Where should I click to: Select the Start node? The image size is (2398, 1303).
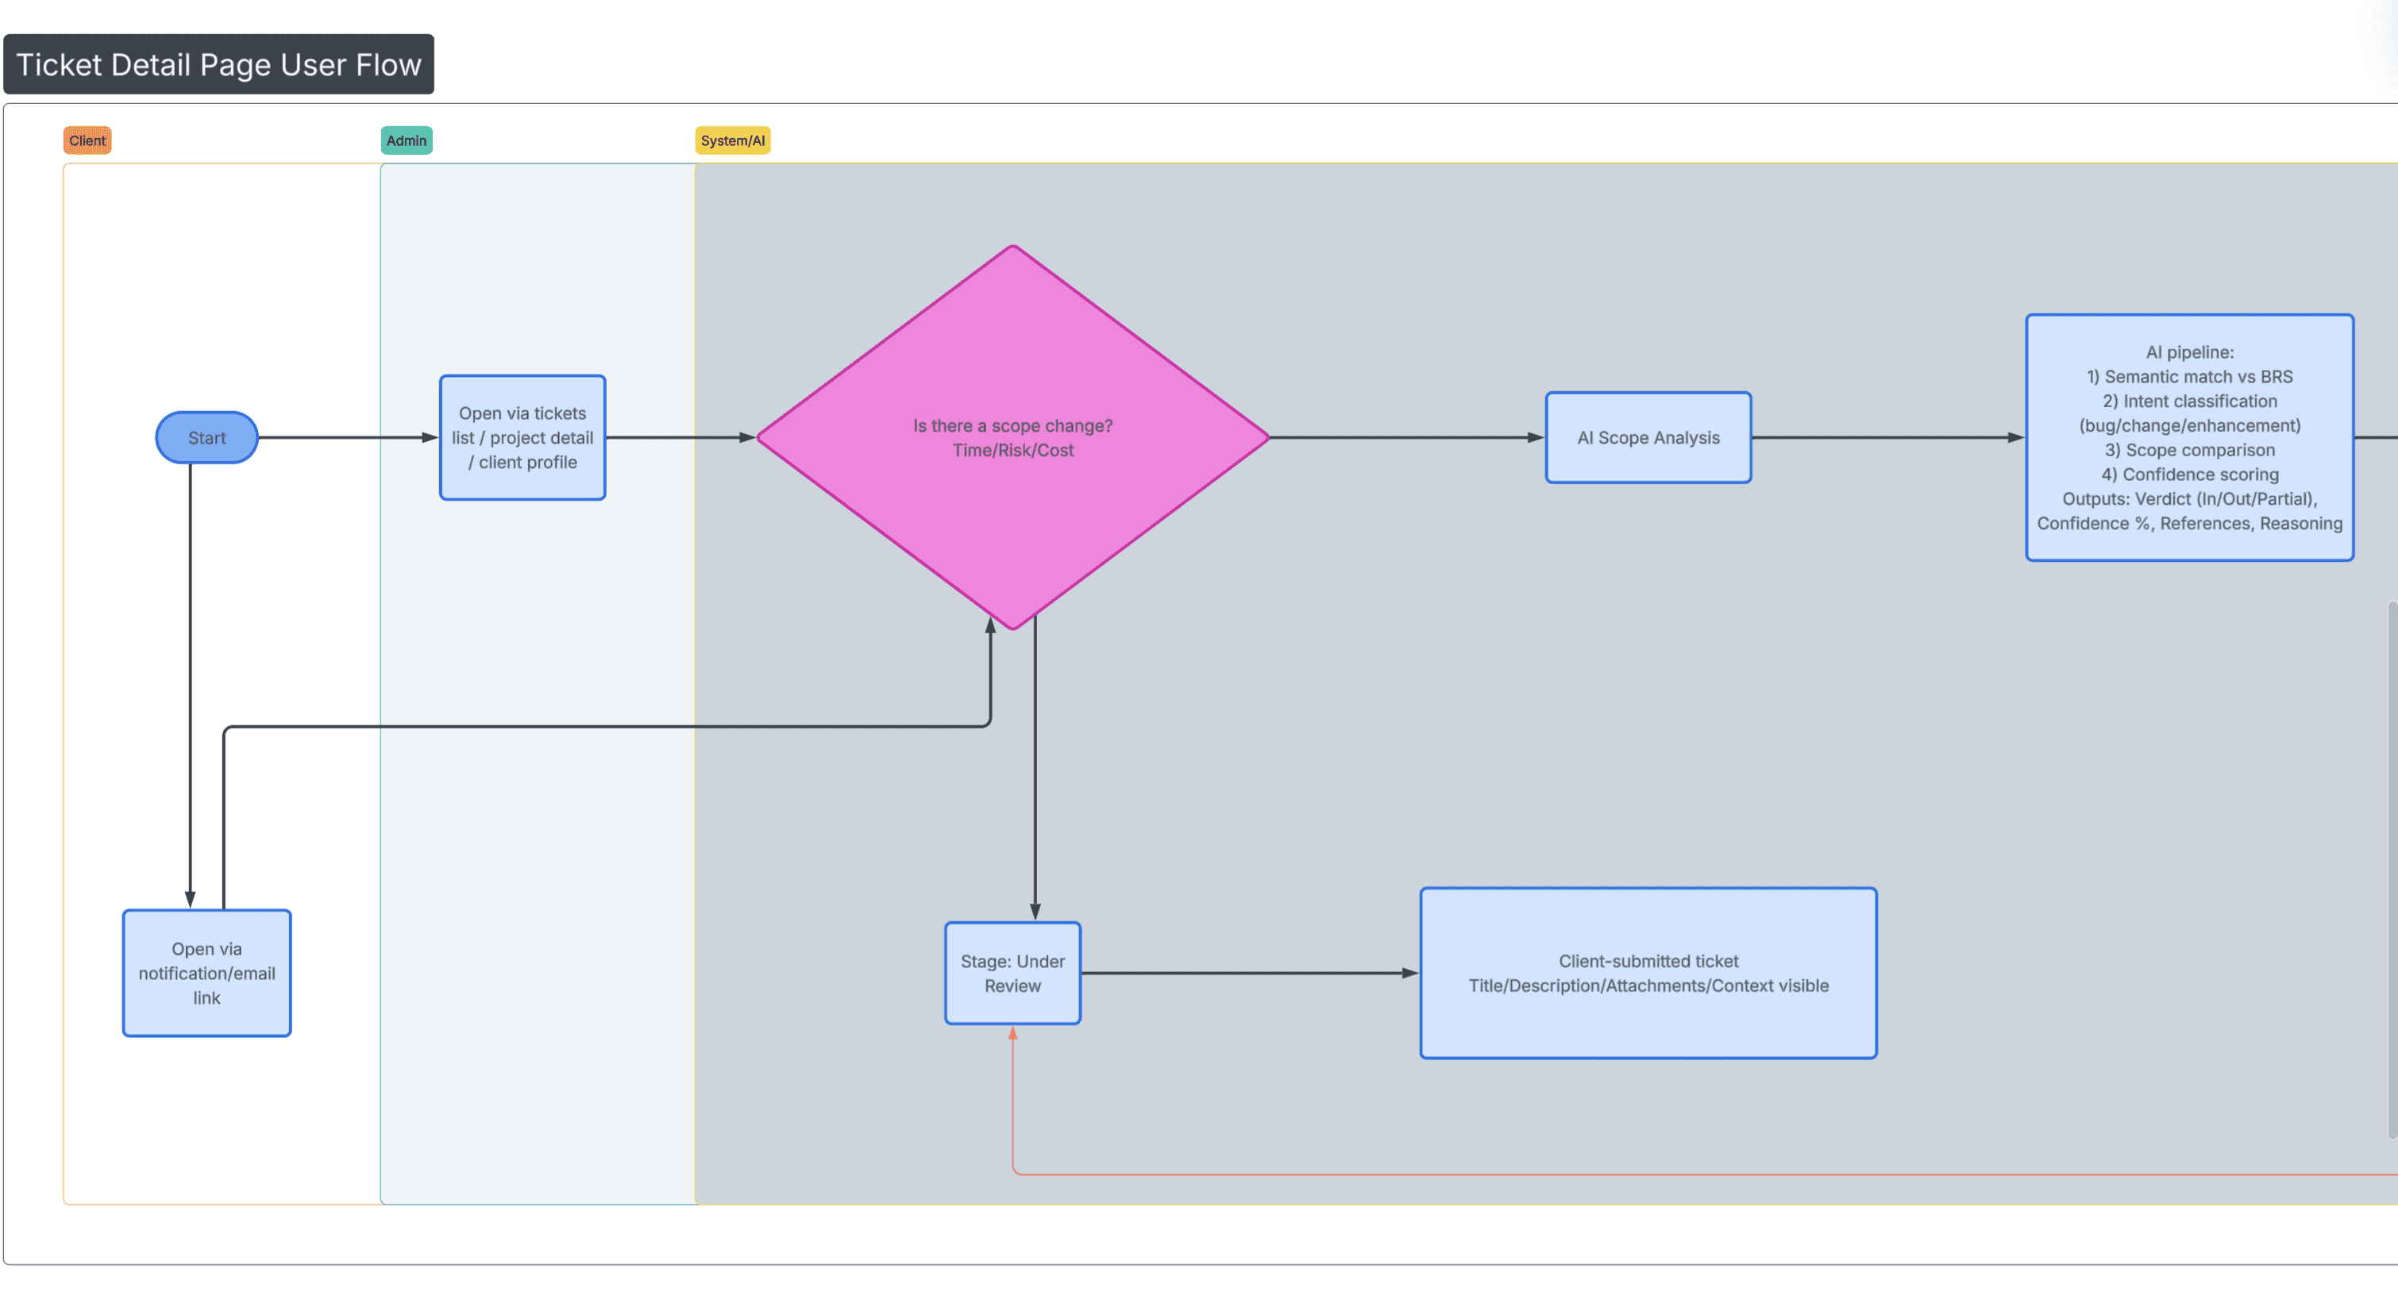206,437
